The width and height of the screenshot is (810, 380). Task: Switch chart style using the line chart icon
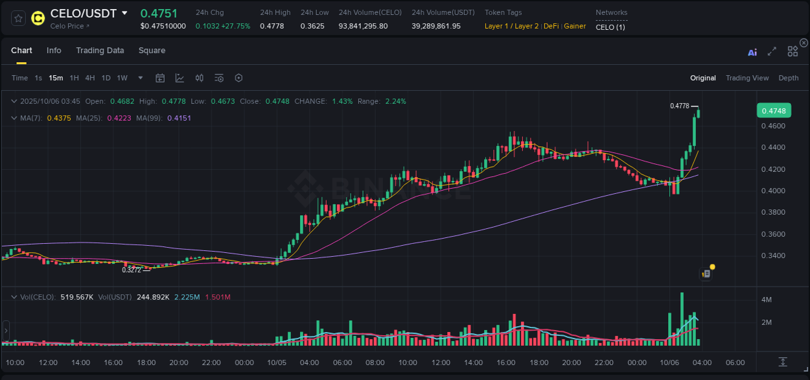coord(179,78)
